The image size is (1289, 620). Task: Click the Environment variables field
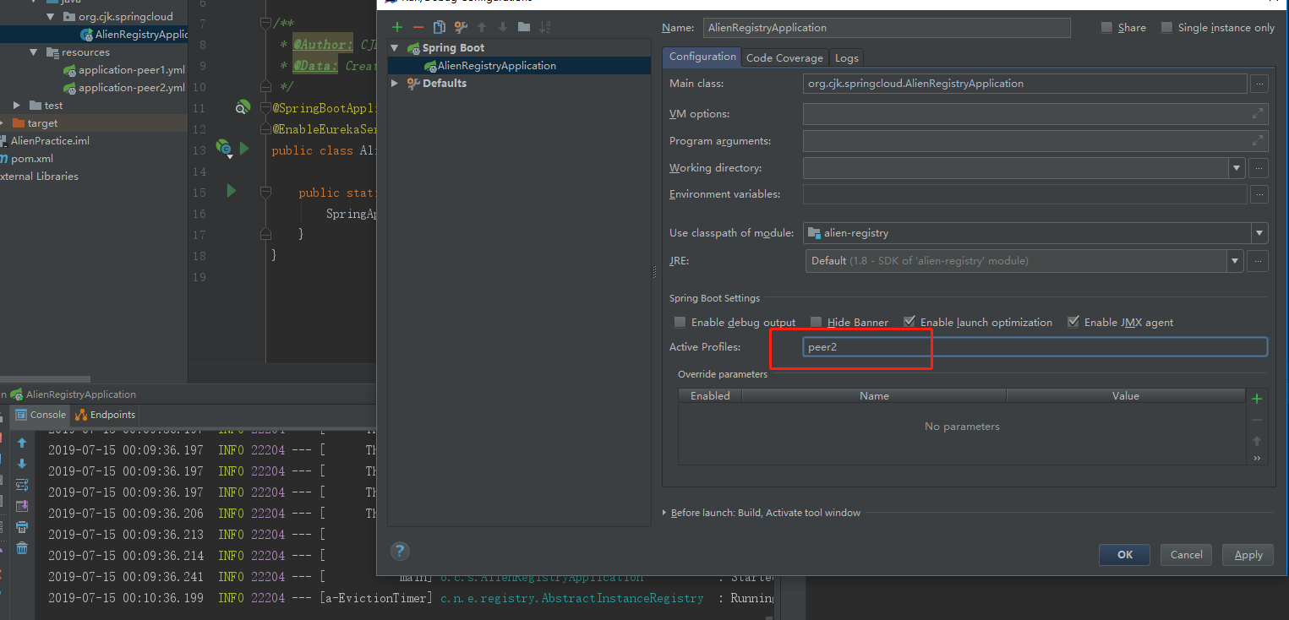click(1024, 194)
